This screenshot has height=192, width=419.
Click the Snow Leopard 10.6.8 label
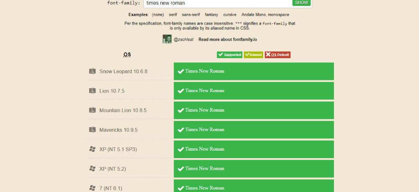[123, 72]
